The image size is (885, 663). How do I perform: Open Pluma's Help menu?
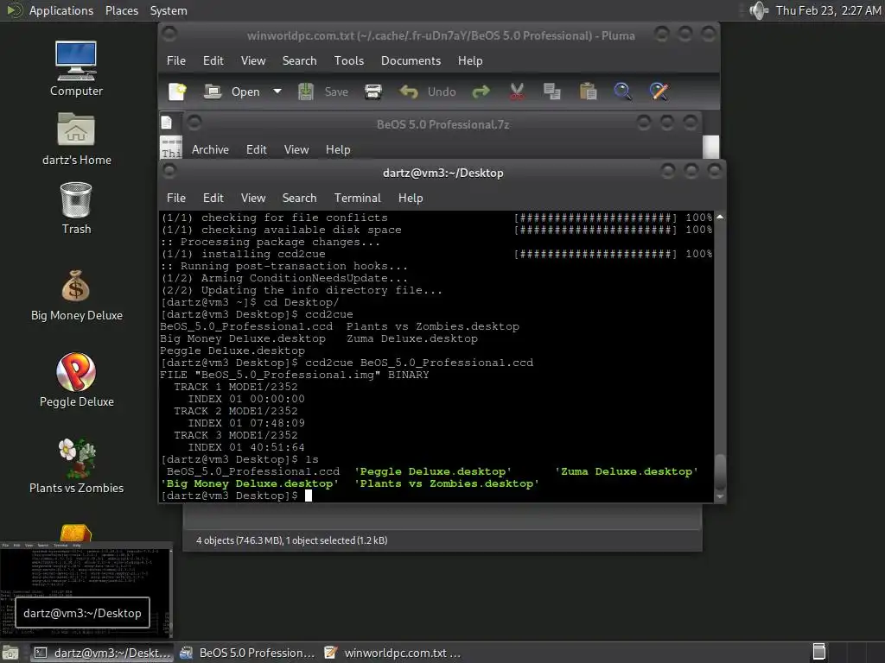click(x=470, y=61)
